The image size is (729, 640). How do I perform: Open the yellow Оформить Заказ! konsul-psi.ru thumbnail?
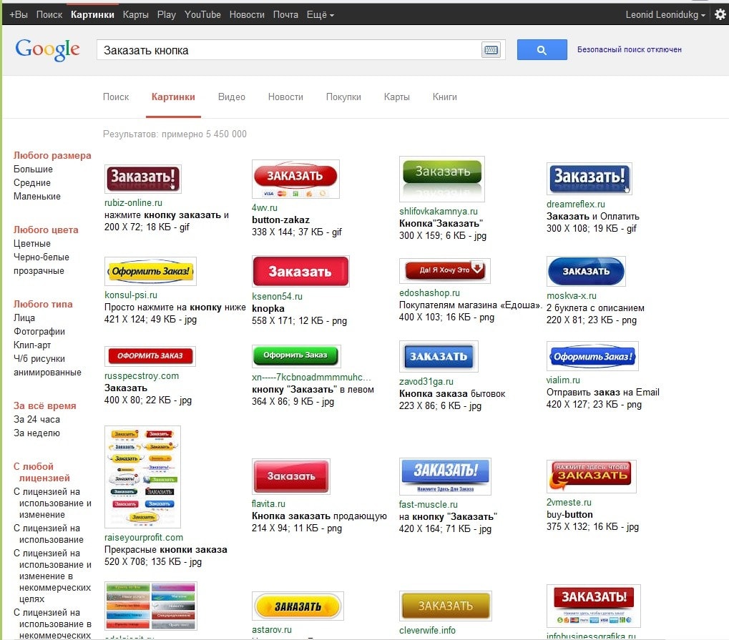151,271
